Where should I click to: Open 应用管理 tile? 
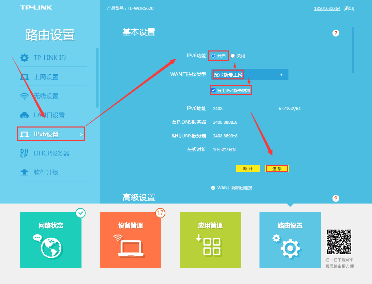click(210, 240)
